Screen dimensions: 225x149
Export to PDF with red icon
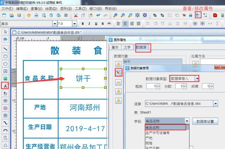(x=215, y=15)
